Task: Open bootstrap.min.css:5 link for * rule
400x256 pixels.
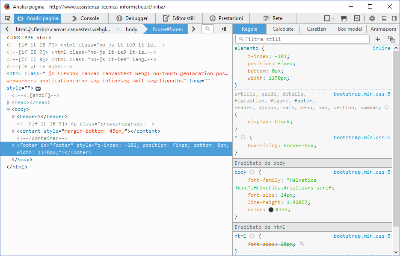Action: (362, 137)
